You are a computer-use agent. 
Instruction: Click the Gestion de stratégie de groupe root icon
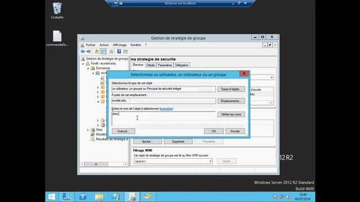[x=83, y=59]
